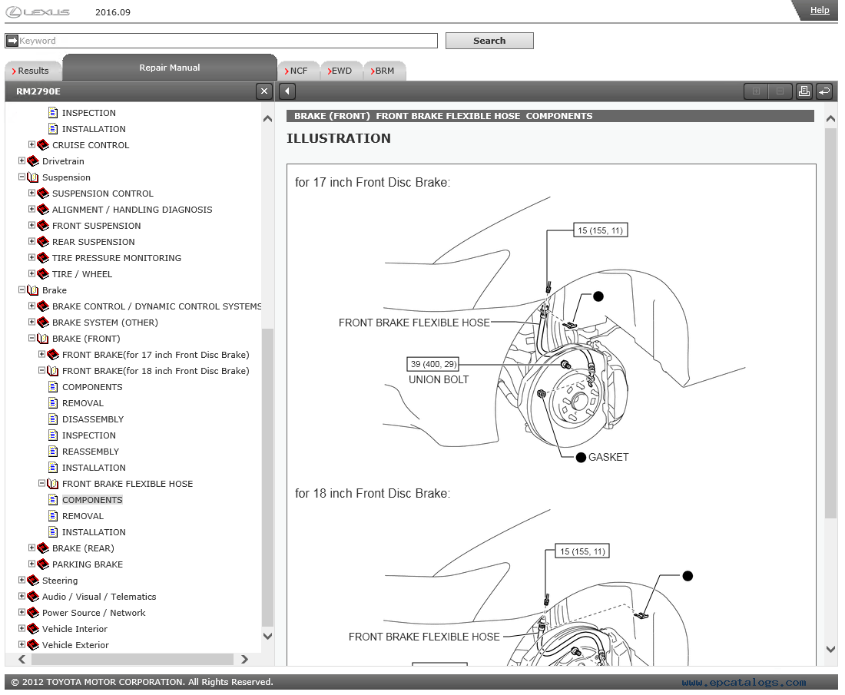The width and height of the screenshot is (845, 695).
Task: Click the PARKING BRAKE book icon
Action: tap(43, 564)
